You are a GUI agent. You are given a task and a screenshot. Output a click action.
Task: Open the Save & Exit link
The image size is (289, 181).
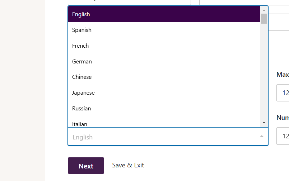(128, 165)
